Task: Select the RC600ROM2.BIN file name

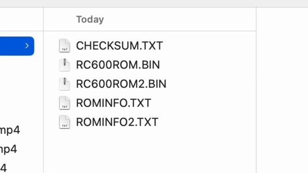Action: tap(121, 84)
